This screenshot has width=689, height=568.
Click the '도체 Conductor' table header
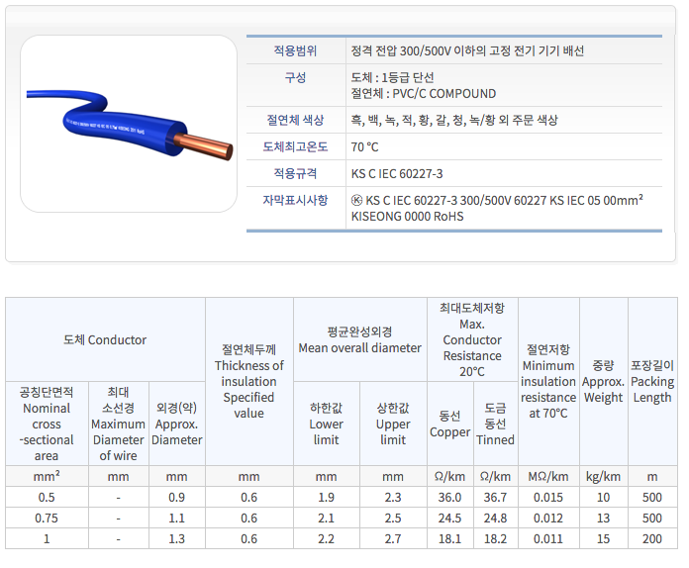point(105,339)
